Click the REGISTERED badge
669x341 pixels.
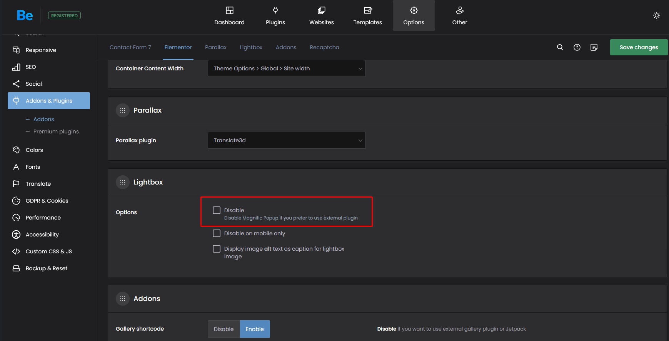[x=64, y=15]
